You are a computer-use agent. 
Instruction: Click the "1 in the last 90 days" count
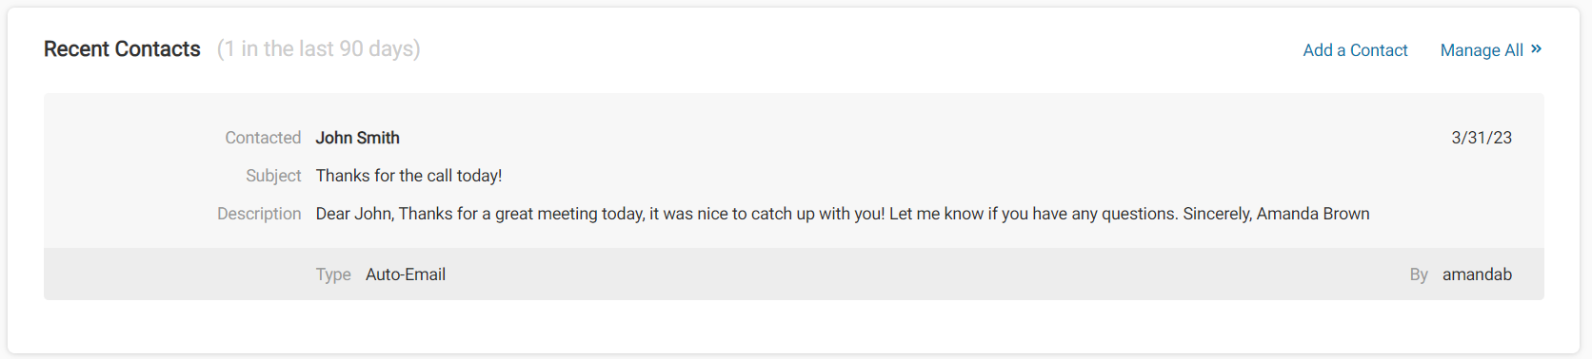click(319, 49)
